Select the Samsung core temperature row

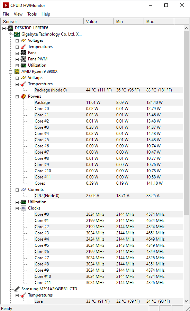[109, 301]
